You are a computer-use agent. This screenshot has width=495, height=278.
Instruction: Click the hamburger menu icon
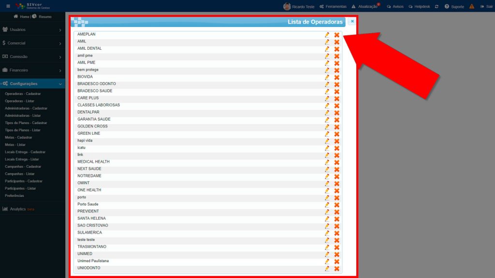(8, 6)
